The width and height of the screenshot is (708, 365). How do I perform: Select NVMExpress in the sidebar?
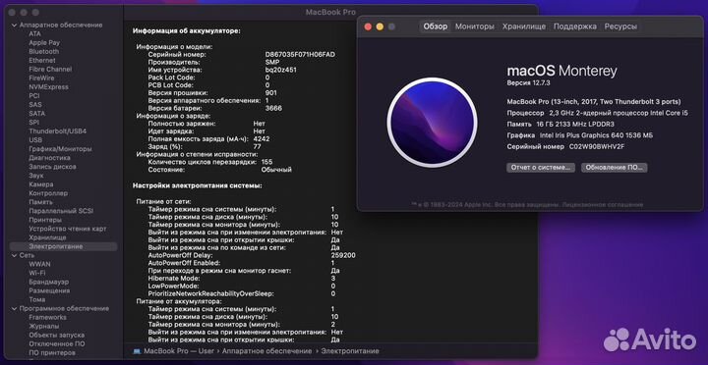point(49,87)
